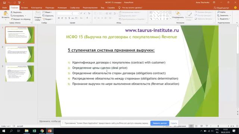Click the Arrange (Упорядочить) icon
Image resolution: width=239 pixels, height=134 pixels.
pyautogui.click(x=178, y=14)
